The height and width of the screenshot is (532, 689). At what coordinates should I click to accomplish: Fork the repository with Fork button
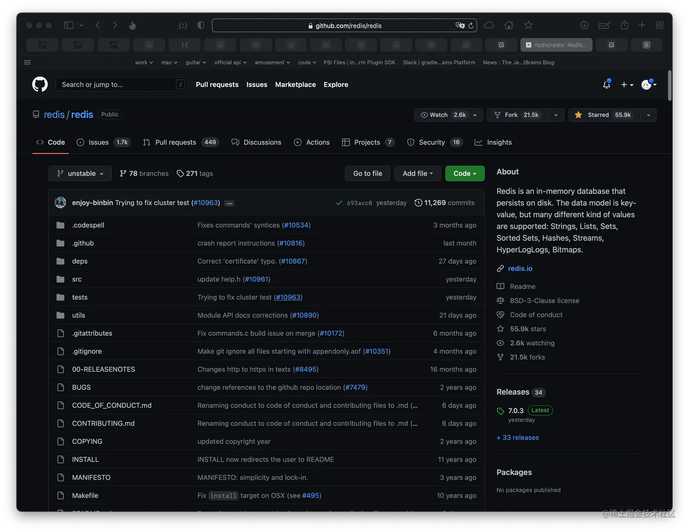click(518, 115)
